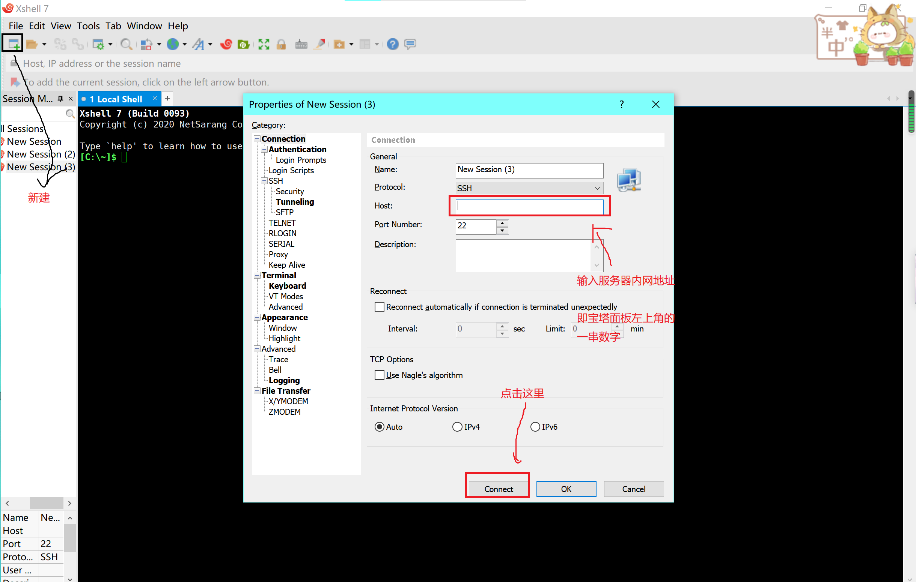This screenshot has height=582, width=916.
Task: Collapse the Connection tree node
Action: (x=257, y=139)
